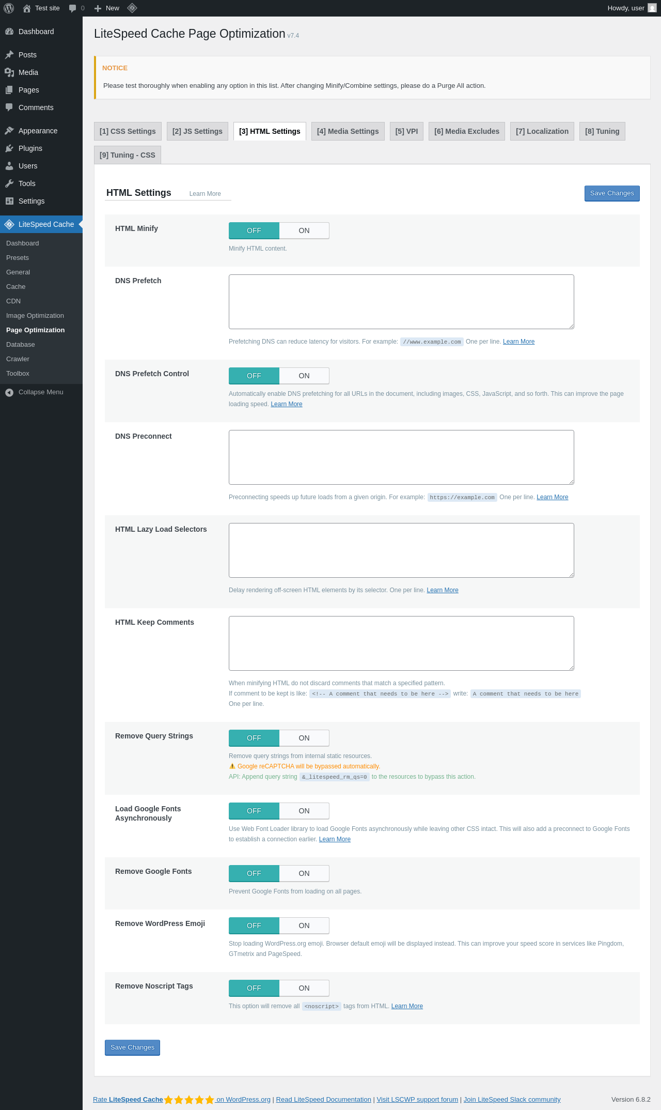The image size is (661, 1110).
Task: Go to Image Optimization submenu item
Action: pyautogui.click(x=35, y=316)
